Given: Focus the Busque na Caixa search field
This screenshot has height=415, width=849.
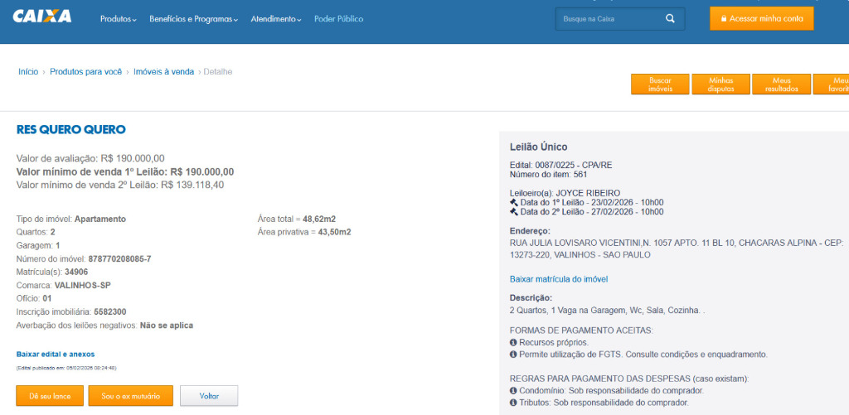Looking at the screenshot, I should point(620,18).
